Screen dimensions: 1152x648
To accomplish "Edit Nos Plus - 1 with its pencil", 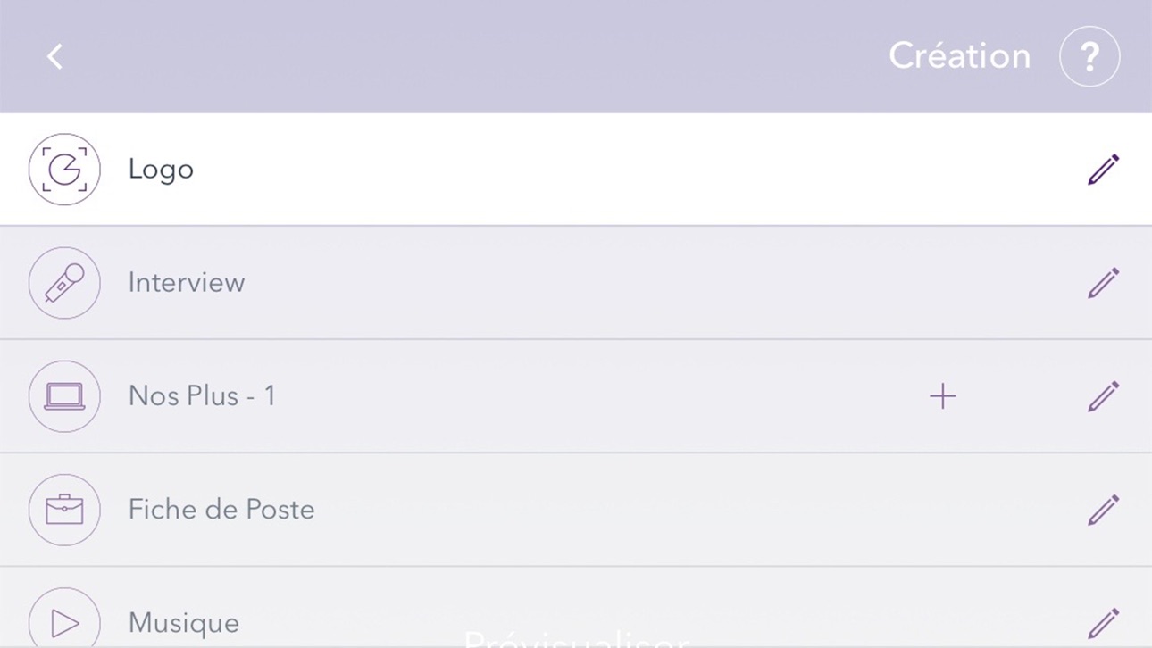I will (1103, 396).
